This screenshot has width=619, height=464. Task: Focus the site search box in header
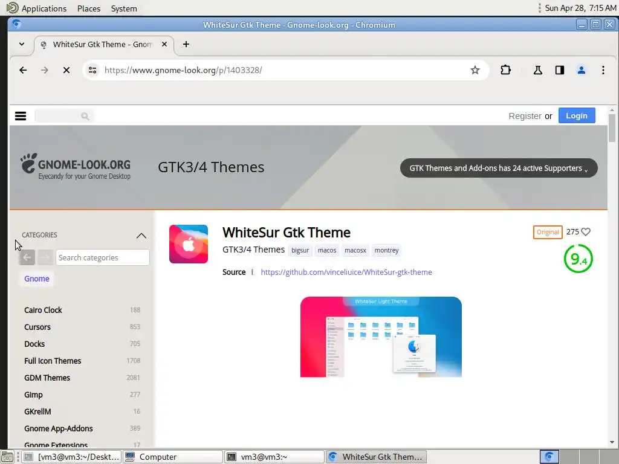[x=64, y=116]
